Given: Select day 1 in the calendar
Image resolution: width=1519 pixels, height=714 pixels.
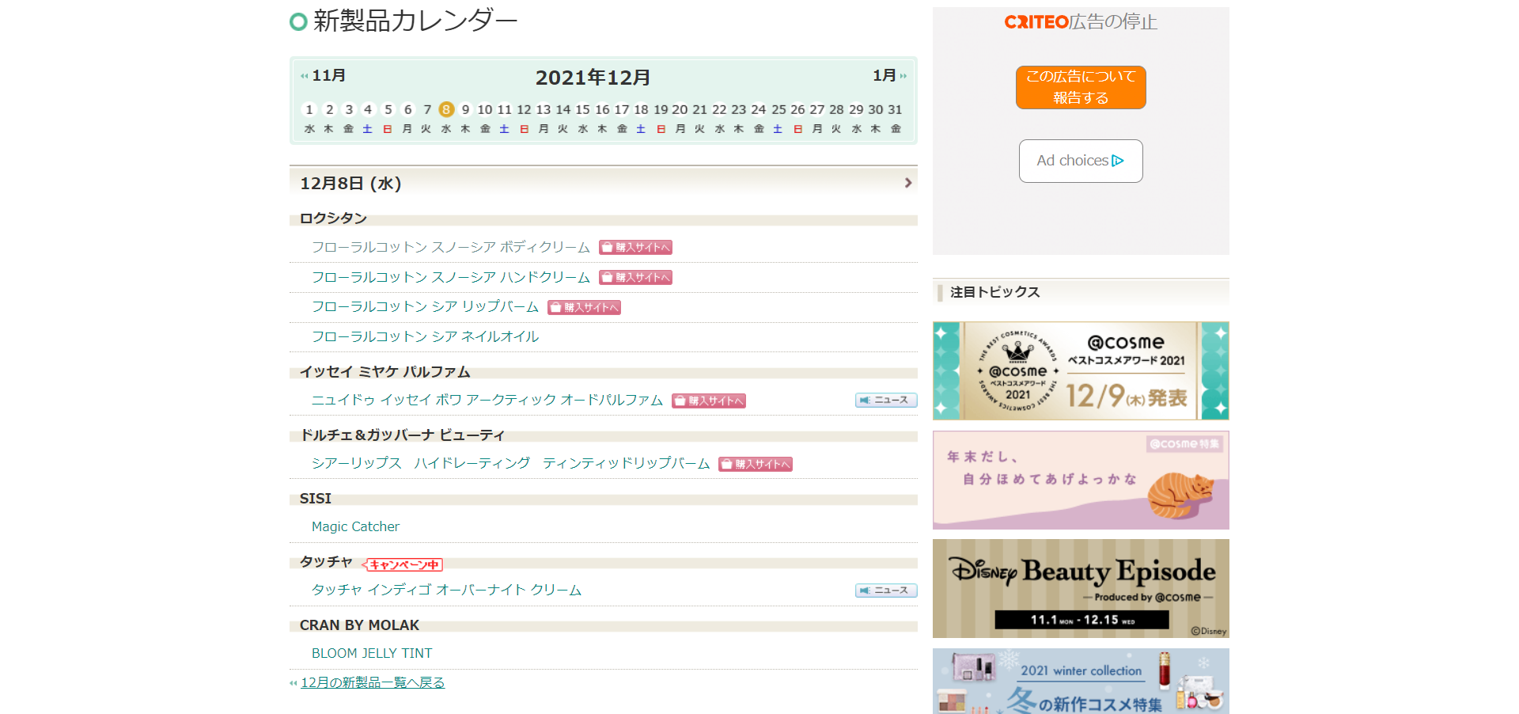Looking at the screenshot, I should 309,109.
